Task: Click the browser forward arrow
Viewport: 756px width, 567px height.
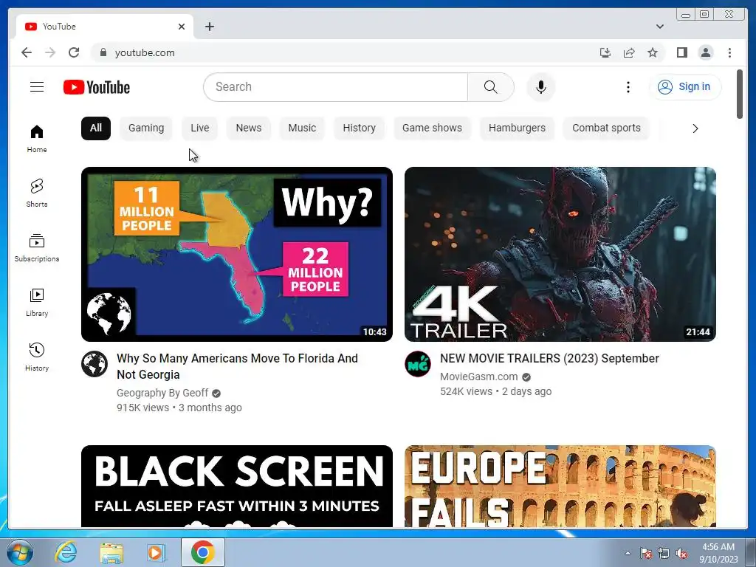Action: (50, 52)
